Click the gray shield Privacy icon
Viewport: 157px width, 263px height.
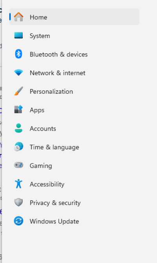[18, 202]
